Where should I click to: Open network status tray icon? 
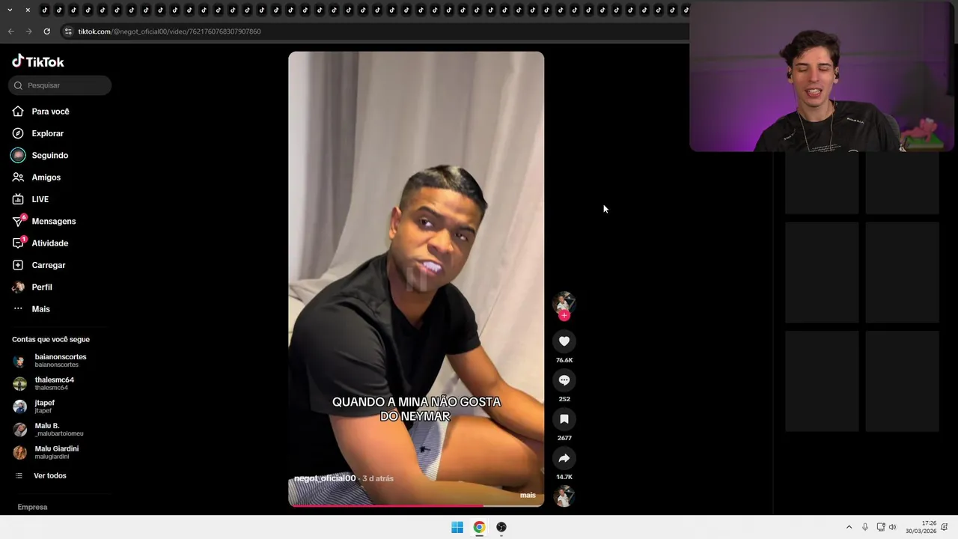coord(881,527)
